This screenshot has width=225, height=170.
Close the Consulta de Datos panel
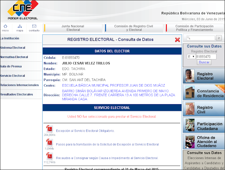tap(177, 39)
